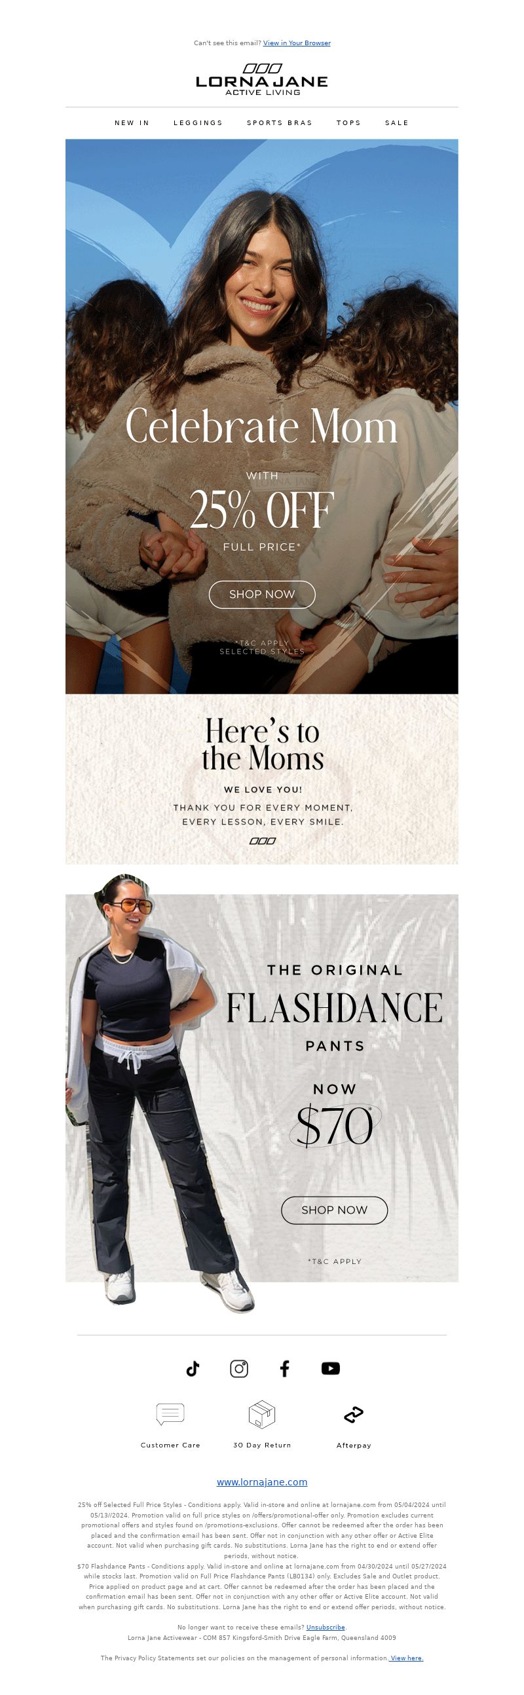Browse the SALE section
The width and height of the screenshot is (524, 1695).
click(397, 123)
